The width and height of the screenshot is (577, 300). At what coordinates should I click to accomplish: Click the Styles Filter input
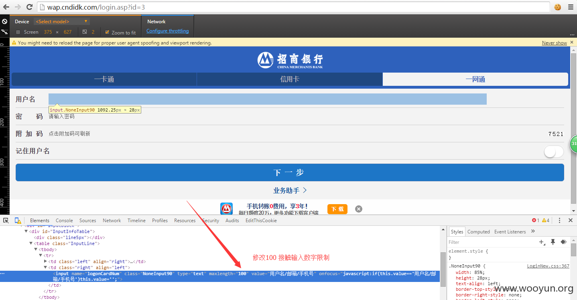point(492,242)
